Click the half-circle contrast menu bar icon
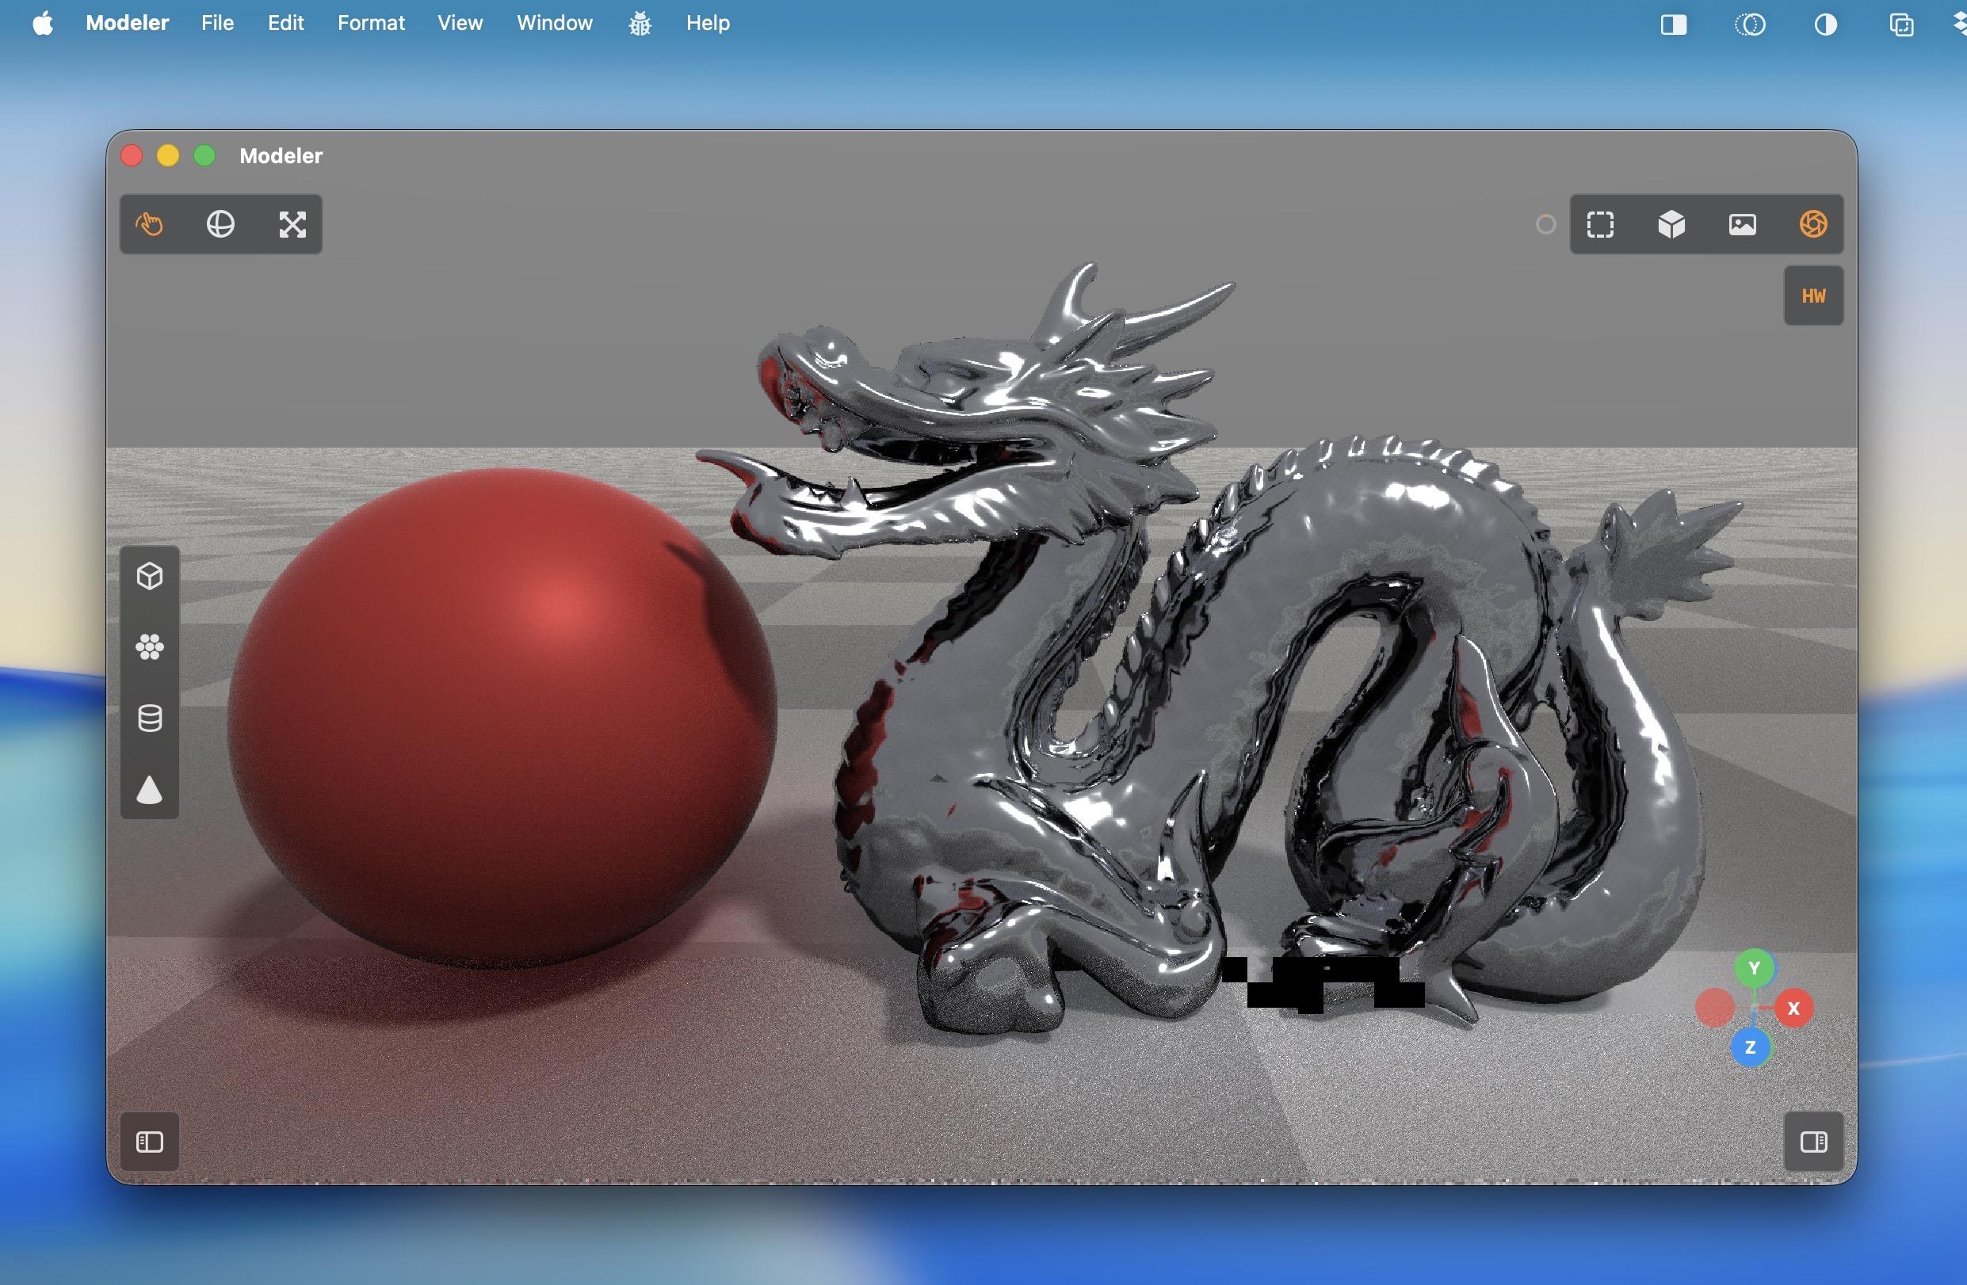Viewport: 1967px width, 1285px height. click(x=1826, y=25)
